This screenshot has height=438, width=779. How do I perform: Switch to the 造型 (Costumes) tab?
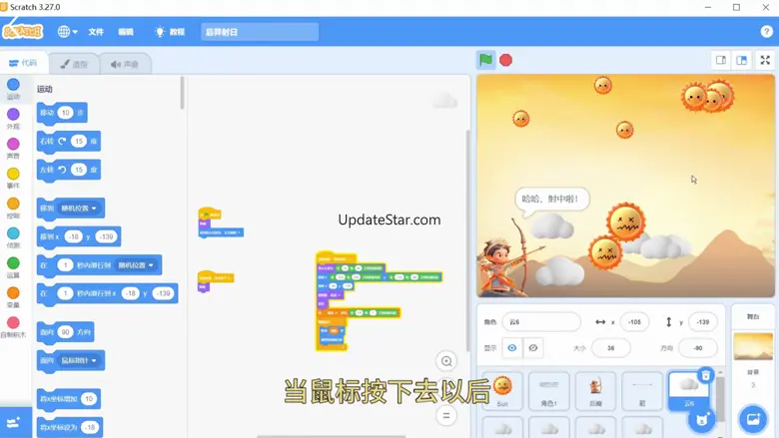coord(74,64)
